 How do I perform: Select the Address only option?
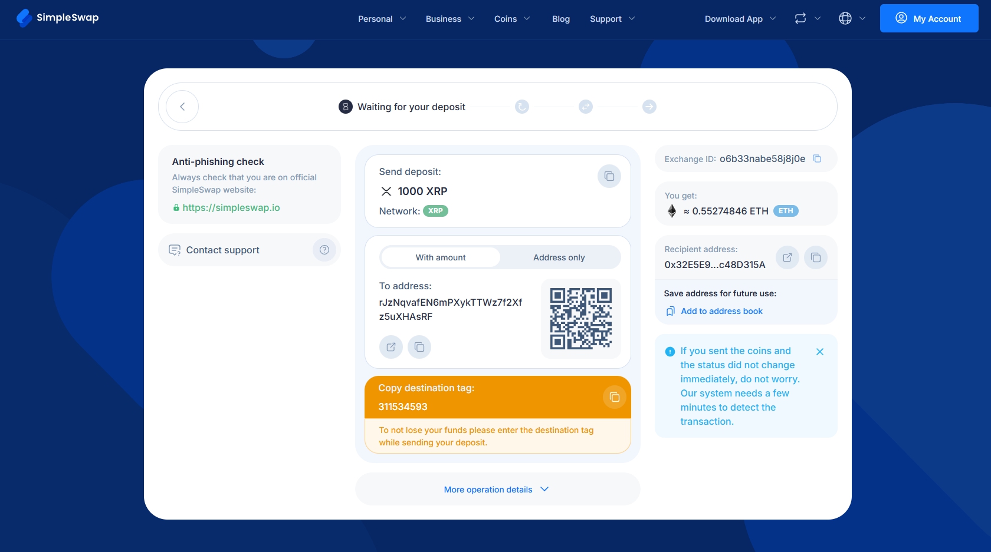pyautogui.click(x=559, y=257)
